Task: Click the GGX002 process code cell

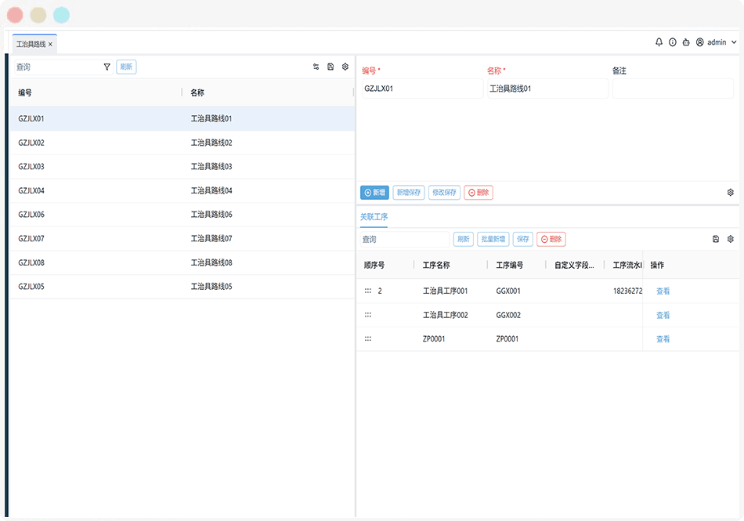Action: pos(508,315)
